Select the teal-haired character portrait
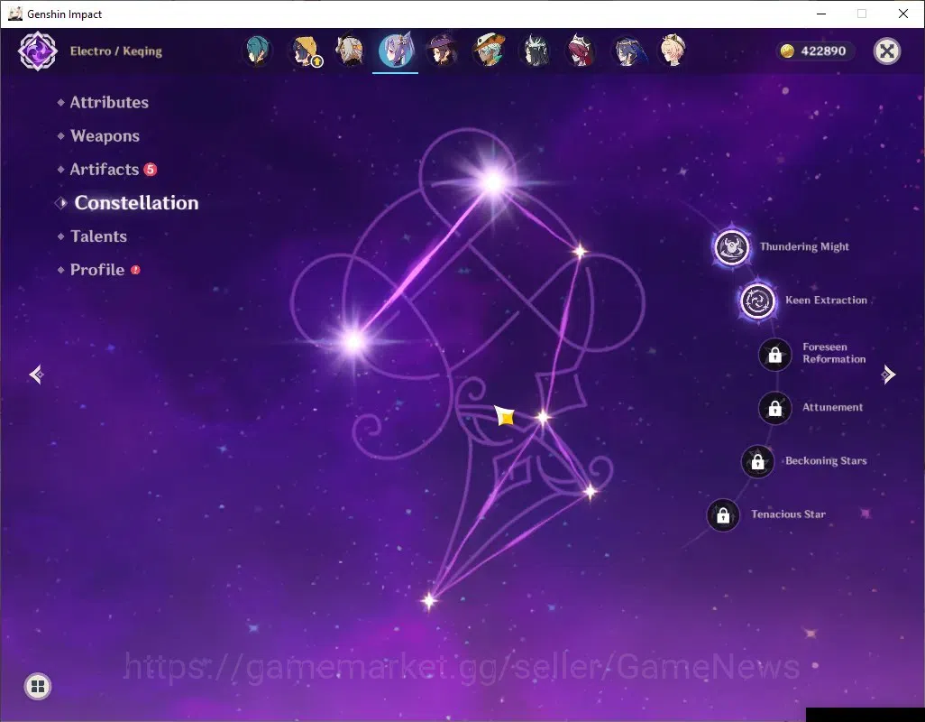 coord(257,51)
